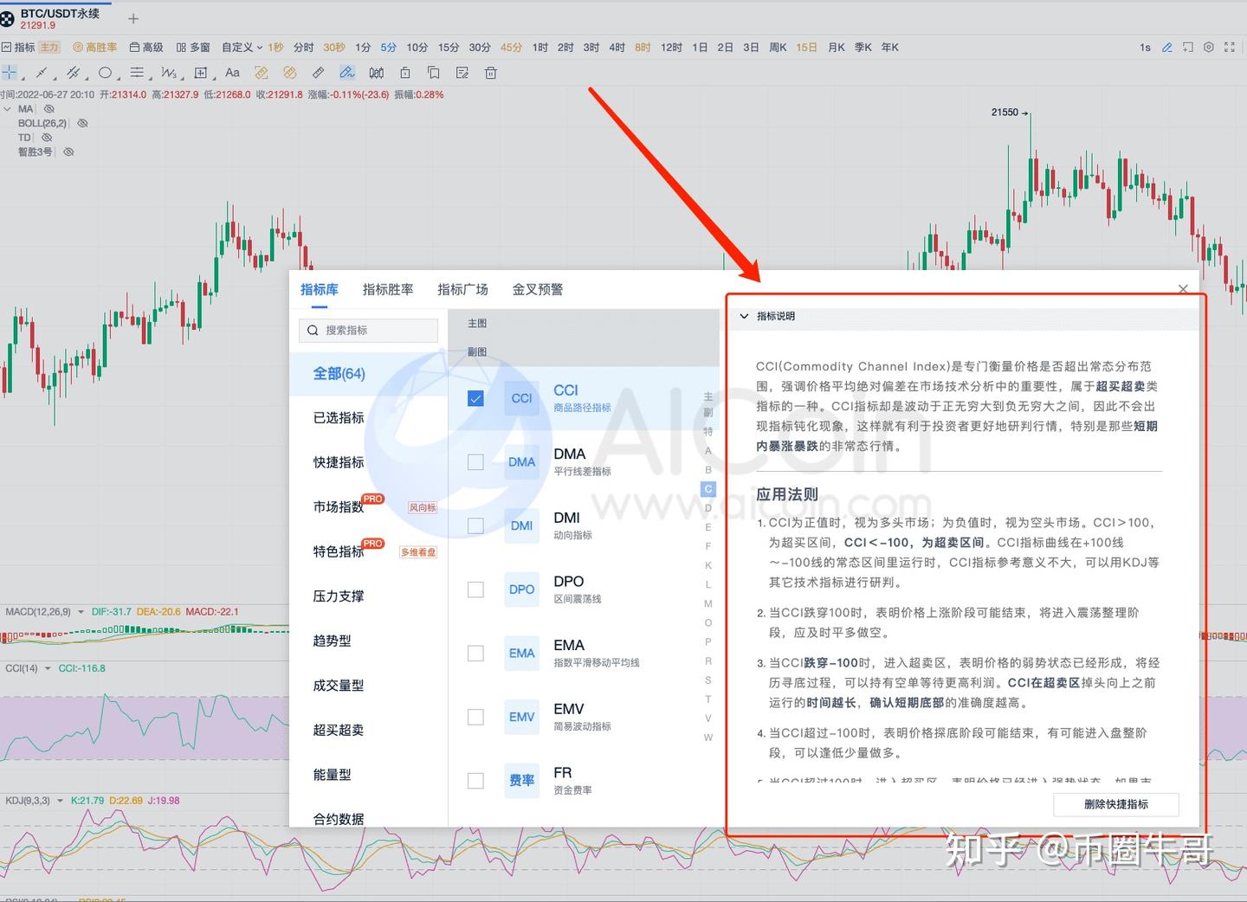Click the edit note icon in drawing toolbar
The image size is (1247, 902).
462,73
